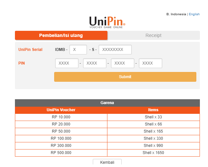Select the RP 50.000 cell
The width and height of the screenshot is (208, 167).
pyautogui.click(x=61, y=131)
